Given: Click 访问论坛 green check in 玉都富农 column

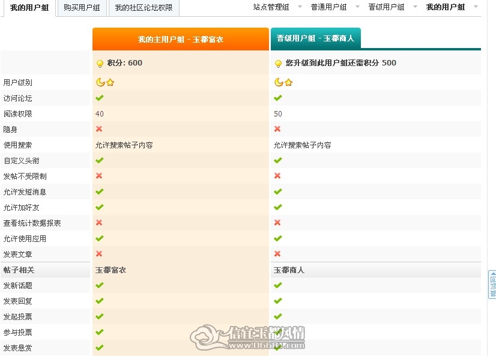Looking at the screenshot, I should [x=100, y=98].
